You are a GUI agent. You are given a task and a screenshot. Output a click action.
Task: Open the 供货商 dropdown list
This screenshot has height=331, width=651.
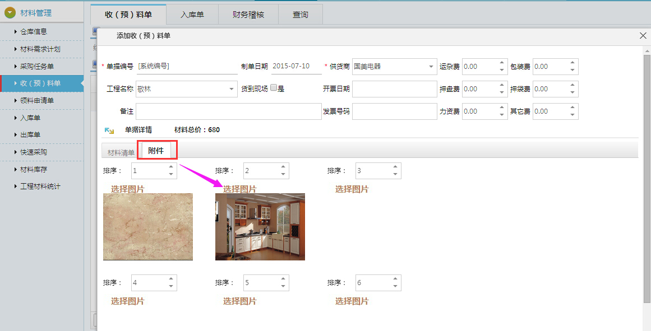(431, 67)
